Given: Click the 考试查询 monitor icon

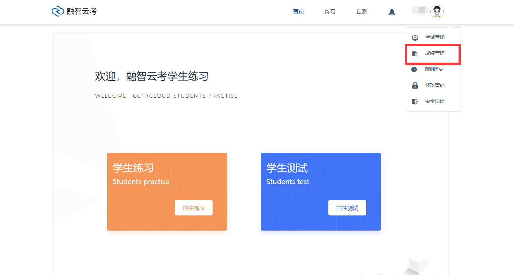Looking at the screenshot, I should [415, 38].
